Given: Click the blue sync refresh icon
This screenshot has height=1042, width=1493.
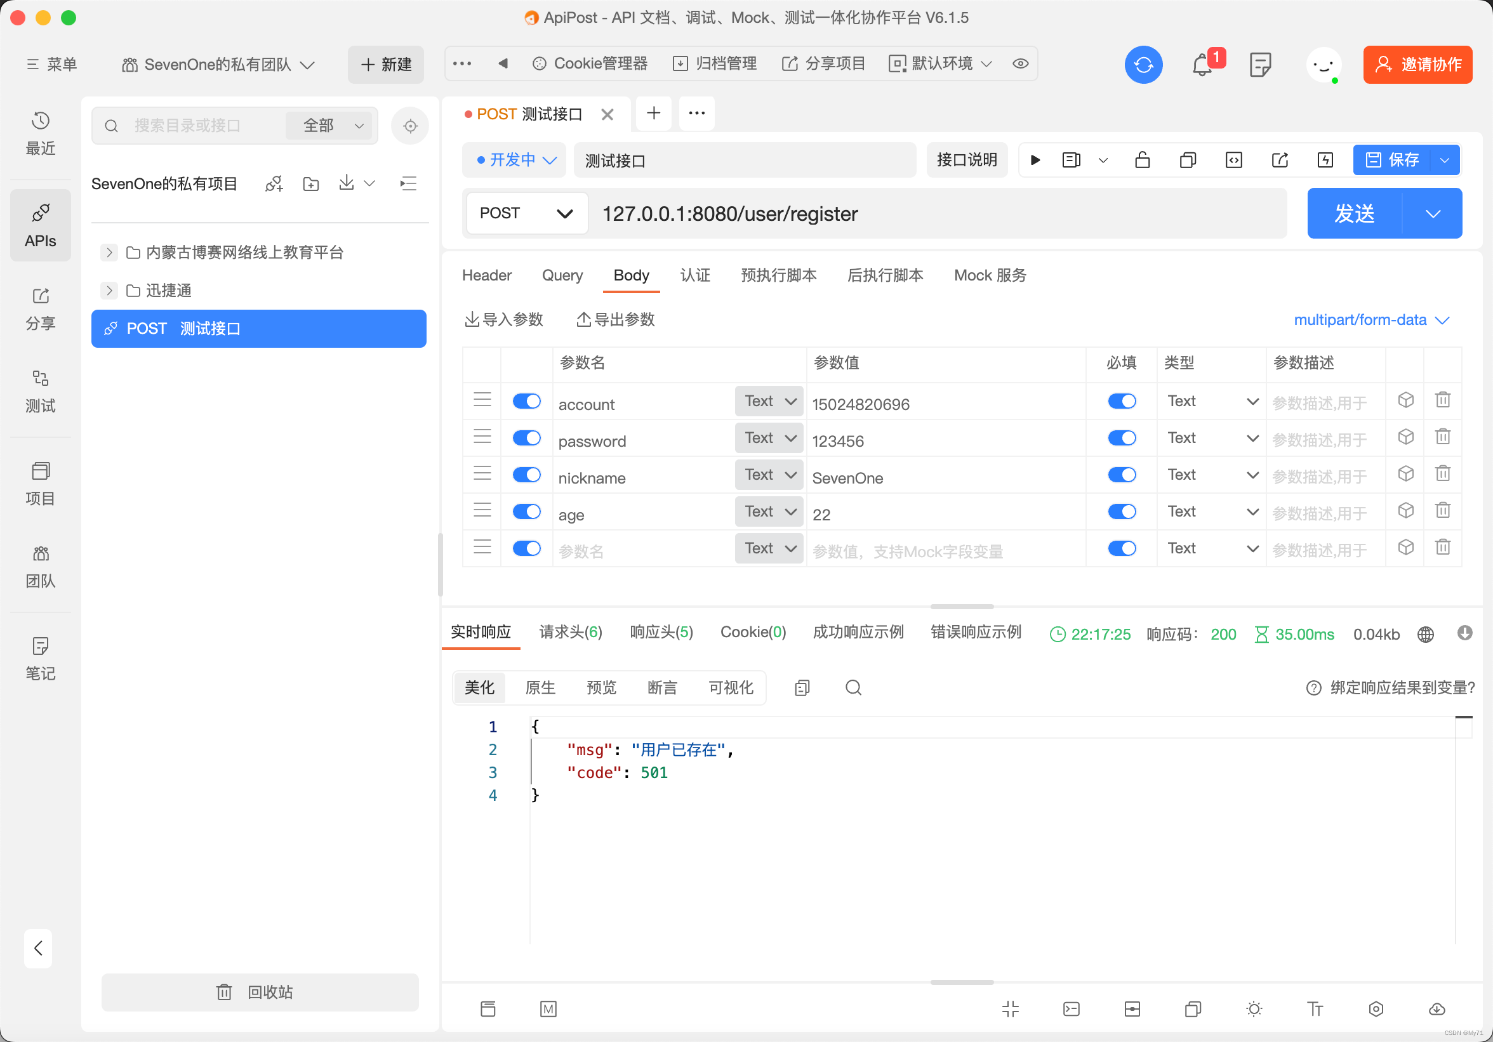Looking at the screenshot, I should click(1143, 64).
